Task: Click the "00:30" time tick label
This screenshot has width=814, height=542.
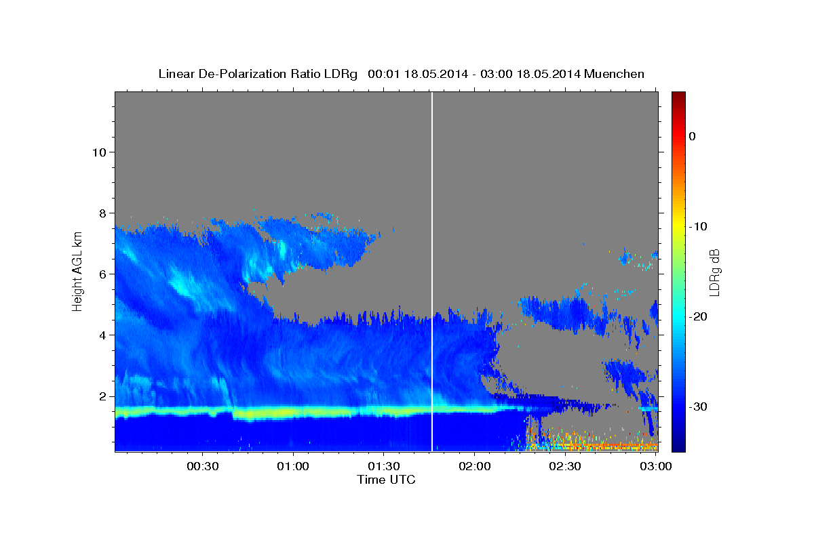Action: click(x=202, y=467)
